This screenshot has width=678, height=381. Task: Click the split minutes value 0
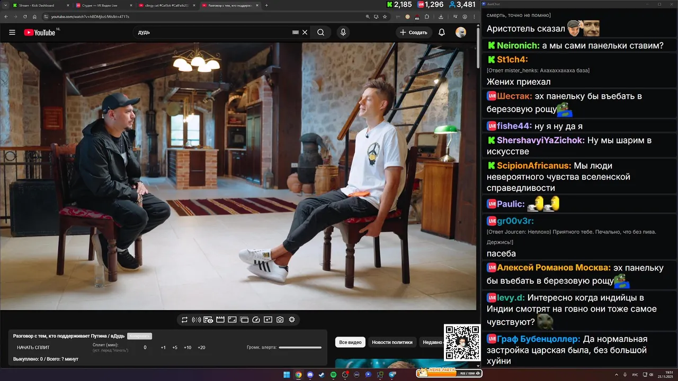point(145,348)
